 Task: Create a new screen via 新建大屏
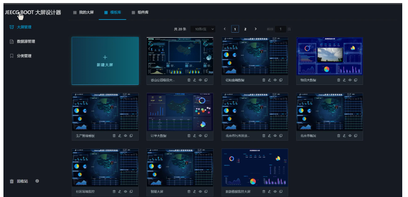tap(105, 61)
